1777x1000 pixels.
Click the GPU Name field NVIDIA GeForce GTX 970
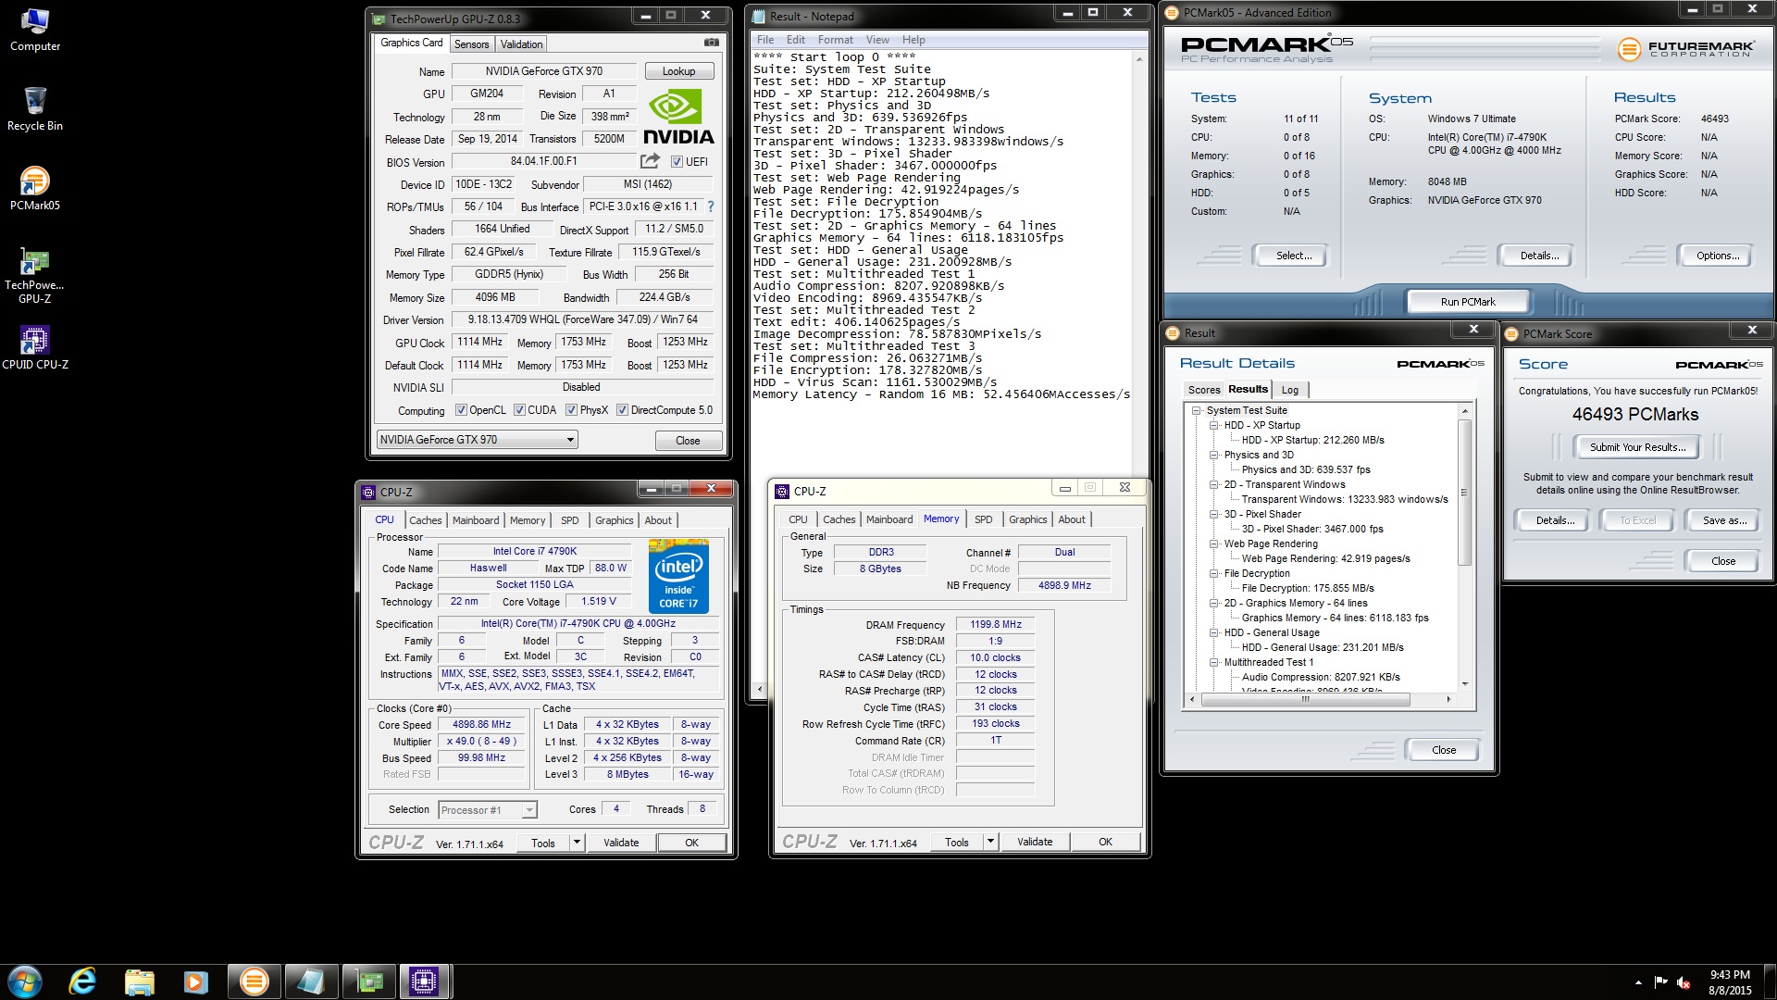tap(544, 71)
